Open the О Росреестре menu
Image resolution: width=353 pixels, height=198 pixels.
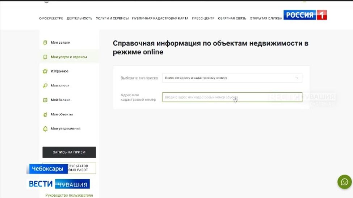[x=51, y=18]
